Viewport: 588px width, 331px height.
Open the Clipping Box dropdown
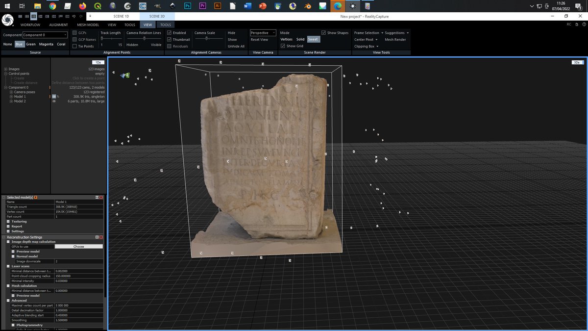click(366, 46)
